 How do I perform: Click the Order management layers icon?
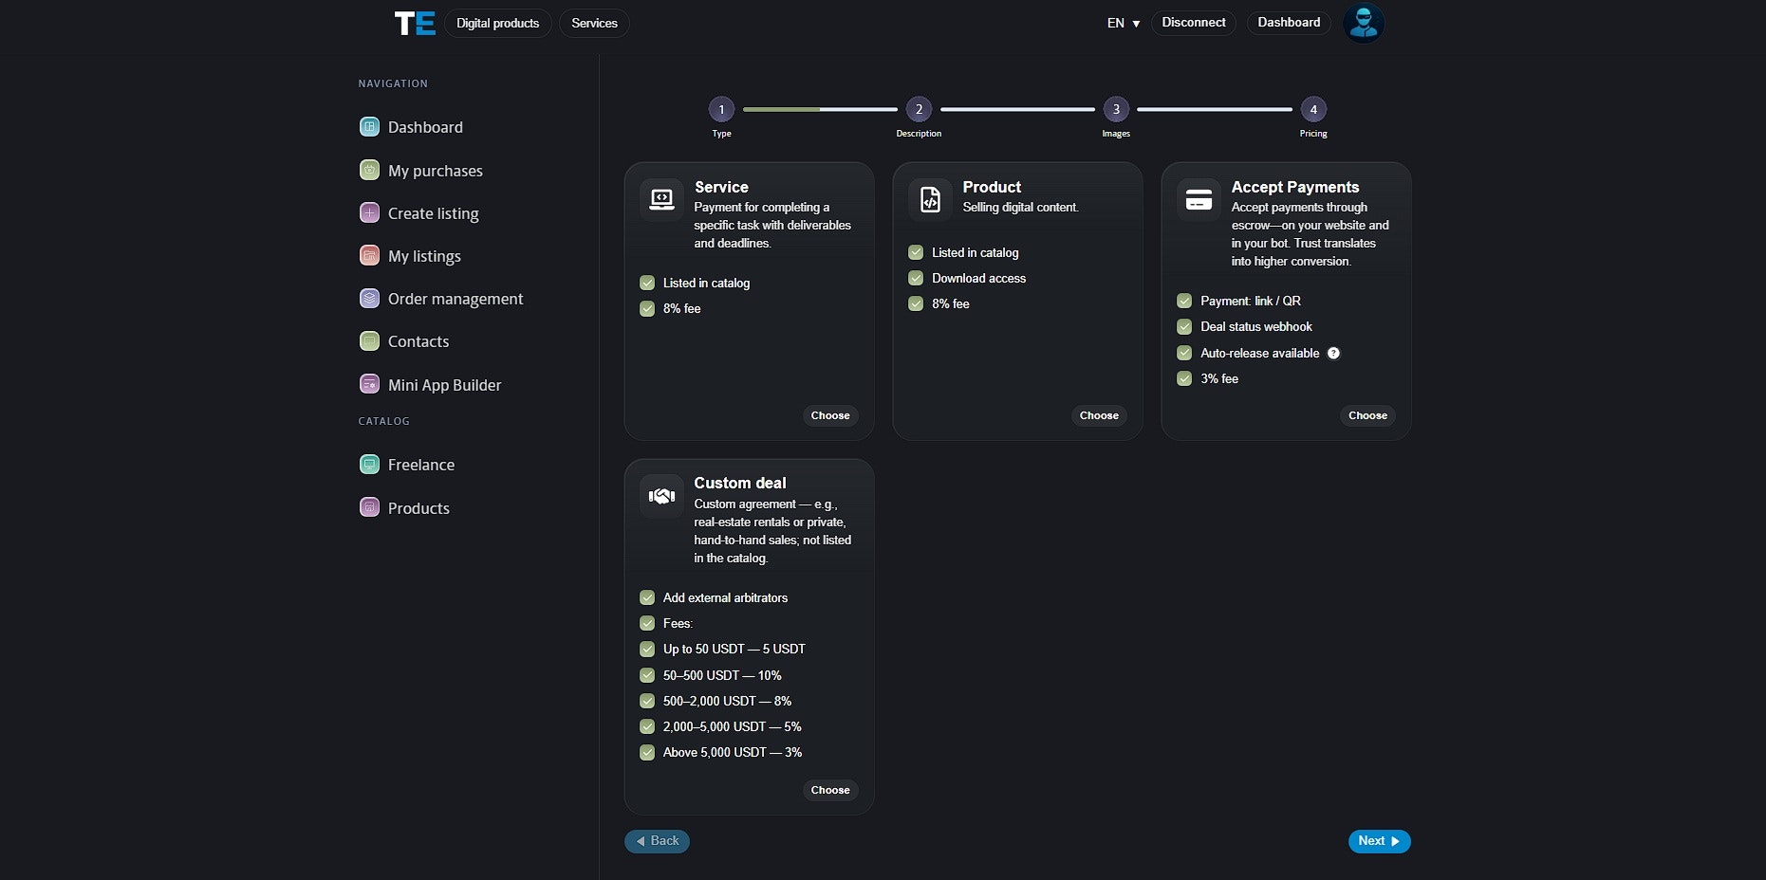click(x=370, y=299)
